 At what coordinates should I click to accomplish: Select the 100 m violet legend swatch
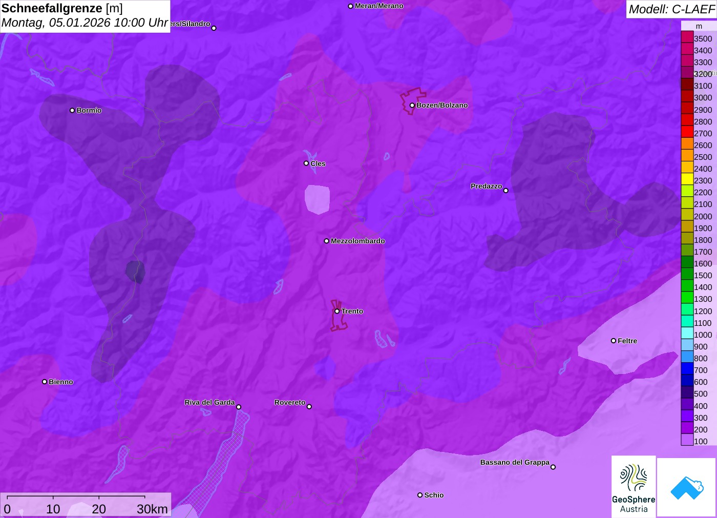(x=687, y=440)
